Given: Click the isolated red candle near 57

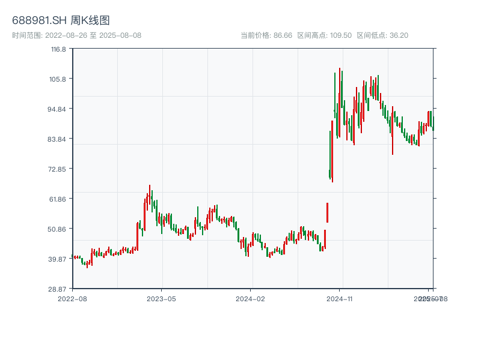Looking at the screenshot, I should pos(327,212).
